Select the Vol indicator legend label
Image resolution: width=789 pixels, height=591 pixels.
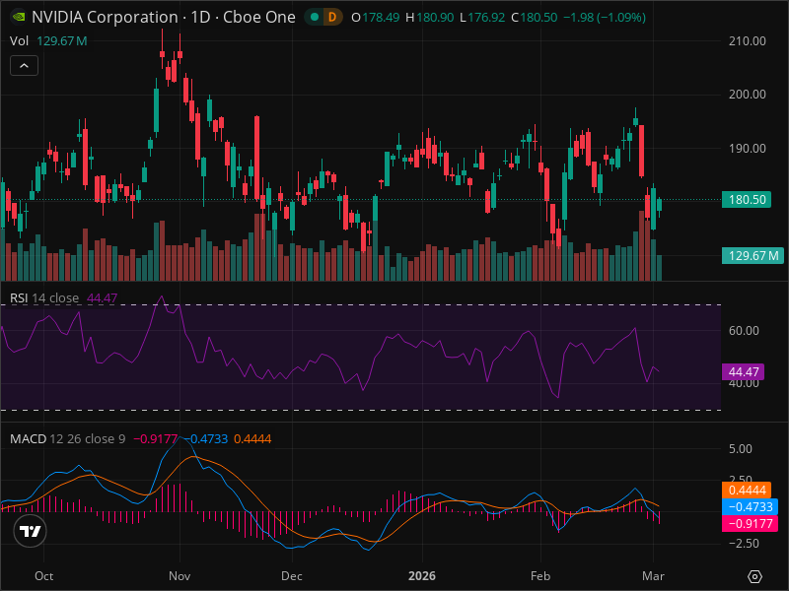19,40
